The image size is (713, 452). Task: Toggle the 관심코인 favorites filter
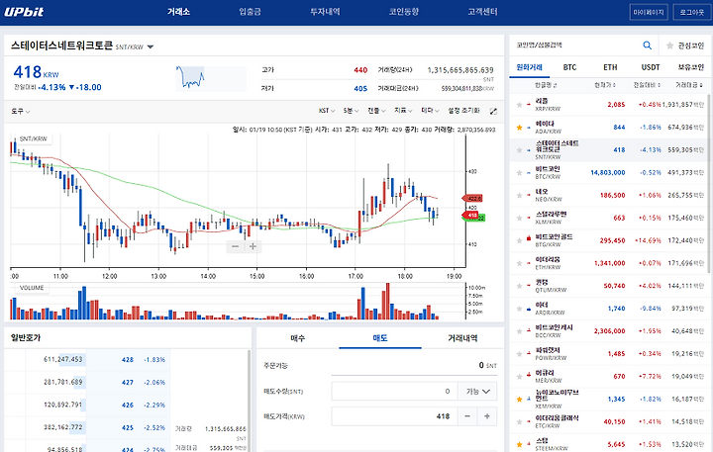[x=685, y=45]
